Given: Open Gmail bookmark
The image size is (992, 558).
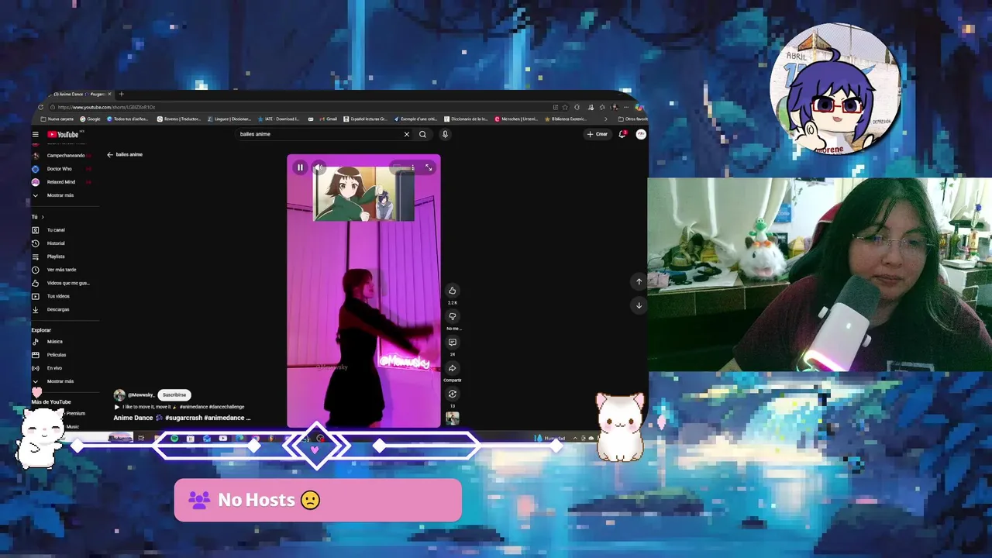Looking at the screenshot, I should [x=327, y=119].
